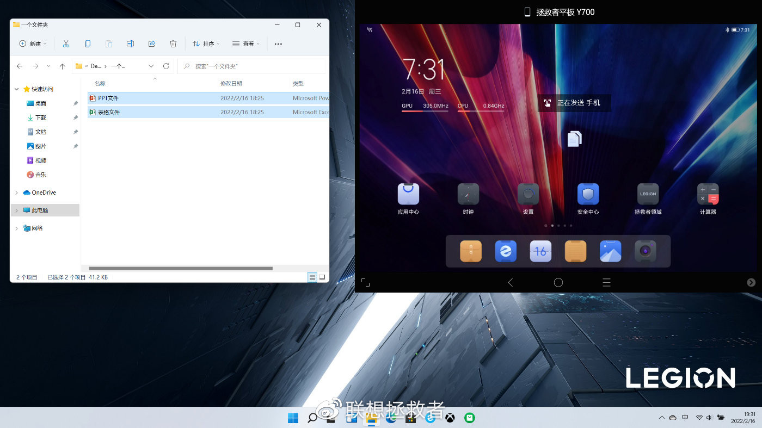Click the Explorer horizontal scrollbar
This screenshot has width=762, height=428.
pos(181,268)
